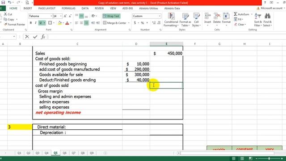Image resolution: width=286 pixels, height=161 pixels.
Task: Open the Ablebits Data tab
Action: tap(172, 8)
